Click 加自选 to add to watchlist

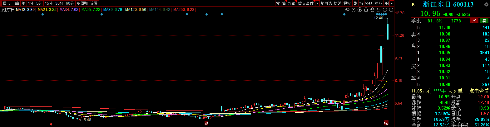click(x=326, y=3)
